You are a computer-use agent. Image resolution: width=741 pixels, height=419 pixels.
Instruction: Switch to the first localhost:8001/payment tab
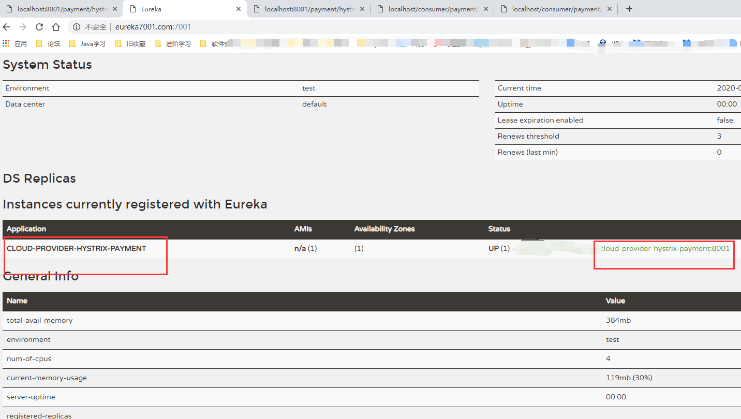point(61,9)
